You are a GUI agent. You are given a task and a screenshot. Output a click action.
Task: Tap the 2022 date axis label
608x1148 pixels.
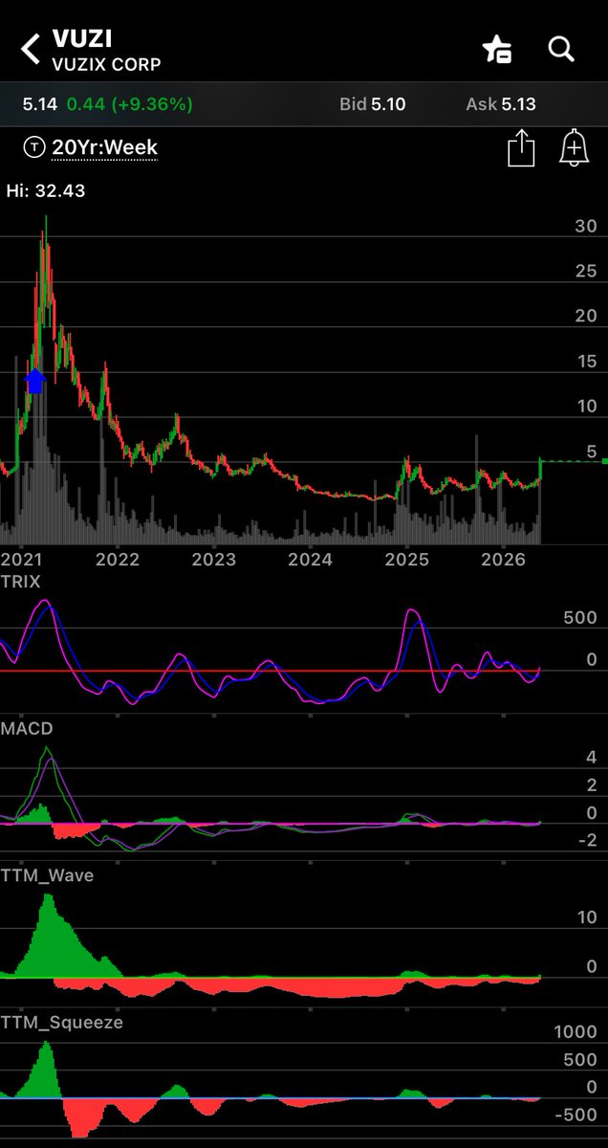click(x=118, y=559)
